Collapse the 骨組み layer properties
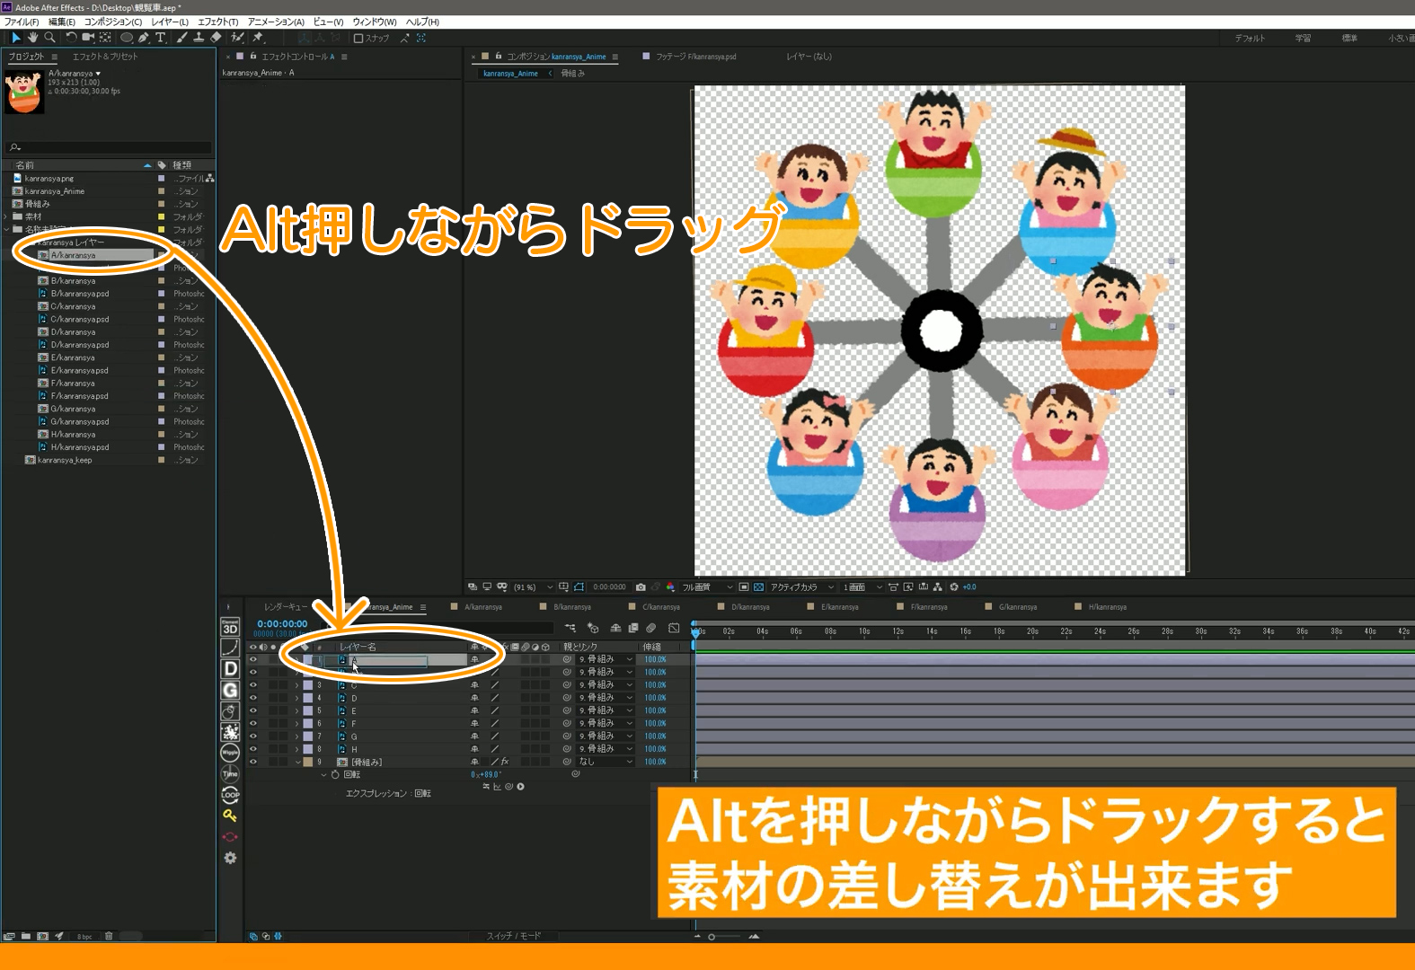This screenshot has height=970, width=1415. tap(298, 763)
